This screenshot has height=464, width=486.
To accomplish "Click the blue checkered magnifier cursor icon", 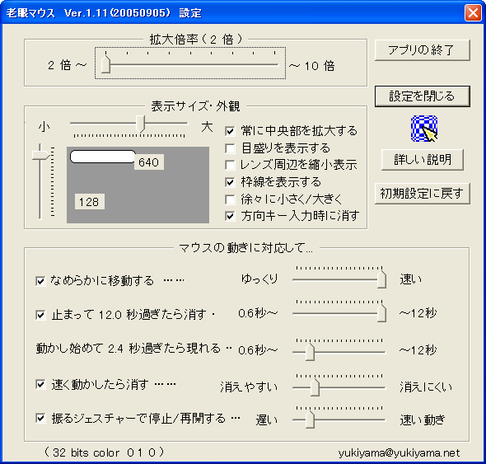I will click(x=424, y=129).
